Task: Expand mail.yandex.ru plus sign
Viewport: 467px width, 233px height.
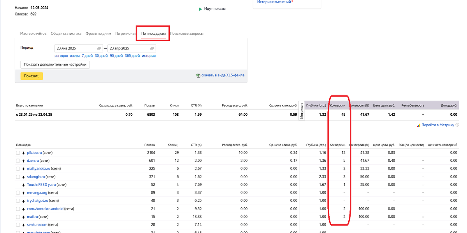Action: (x=23, y=169)
